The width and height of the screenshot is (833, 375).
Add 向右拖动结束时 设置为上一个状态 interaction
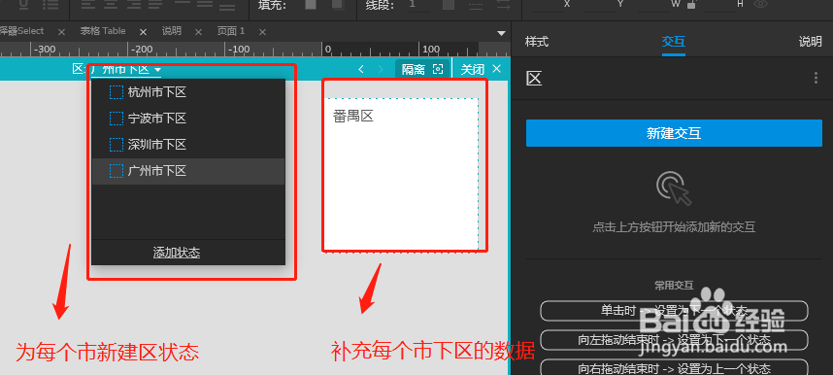[674, 368]
